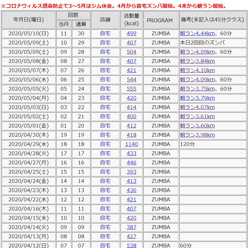
Task: Select the date cell 2020/04/16(木)
Action: point(29,209)
